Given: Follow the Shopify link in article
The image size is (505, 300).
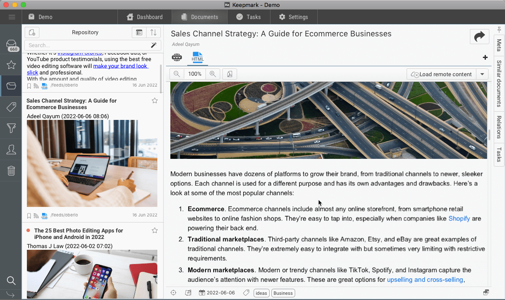Looking at the screenshot, I should tap(459, 219).
